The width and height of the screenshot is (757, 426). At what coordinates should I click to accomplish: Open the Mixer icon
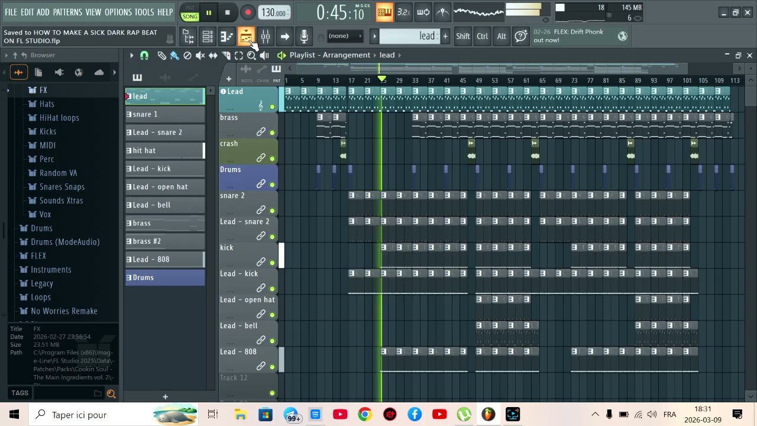[266, 37]
